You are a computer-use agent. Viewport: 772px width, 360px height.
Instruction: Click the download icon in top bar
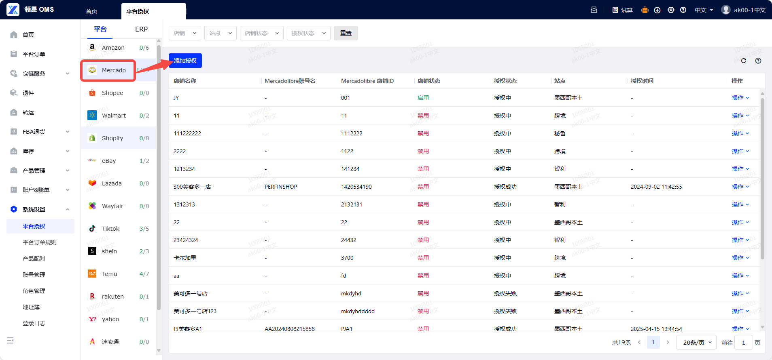tap(657, 10)
